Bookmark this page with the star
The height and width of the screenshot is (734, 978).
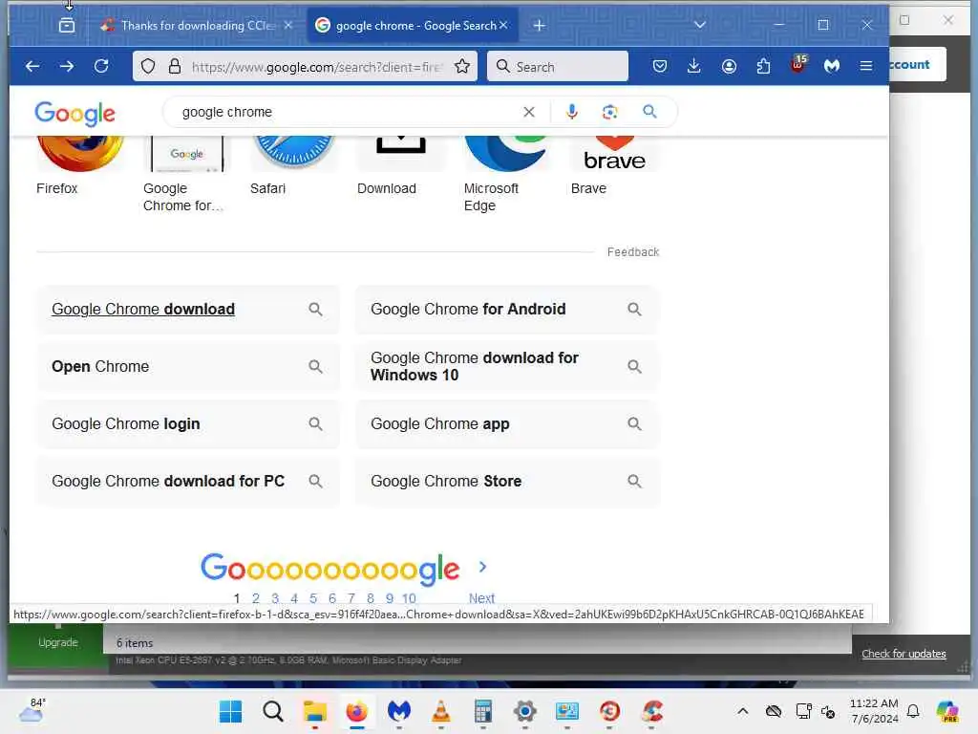pos(462,66)
